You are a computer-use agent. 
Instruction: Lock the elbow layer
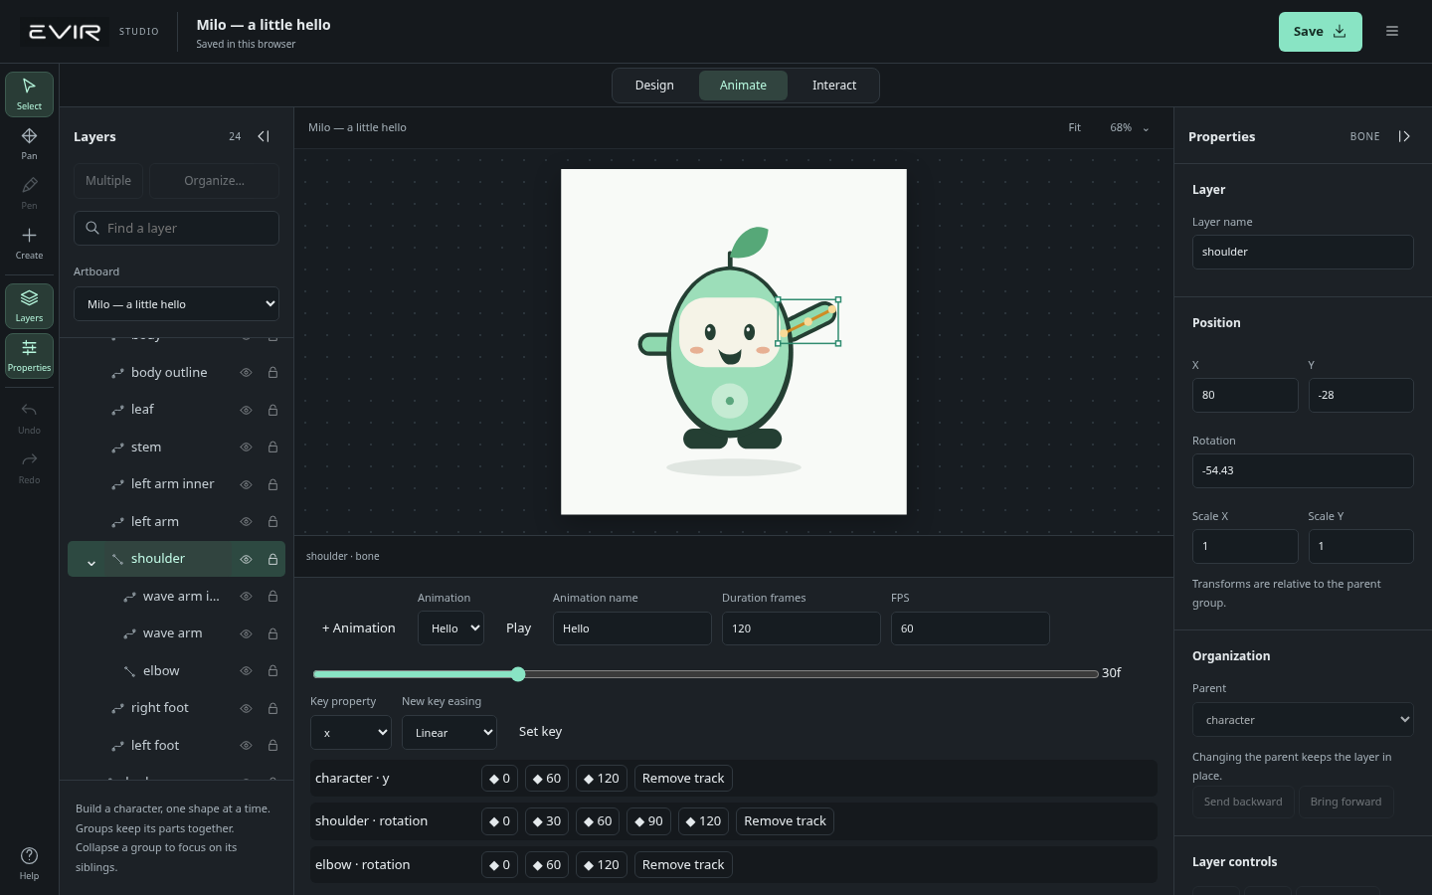(272, 671)
